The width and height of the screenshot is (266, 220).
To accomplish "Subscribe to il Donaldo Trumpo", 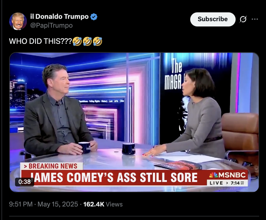I will [213, 19].
